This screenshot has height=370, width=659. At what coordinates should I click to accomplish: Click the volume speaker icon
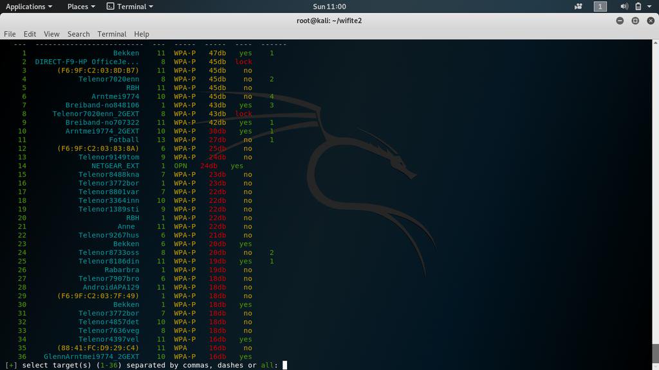coord(624,6)
